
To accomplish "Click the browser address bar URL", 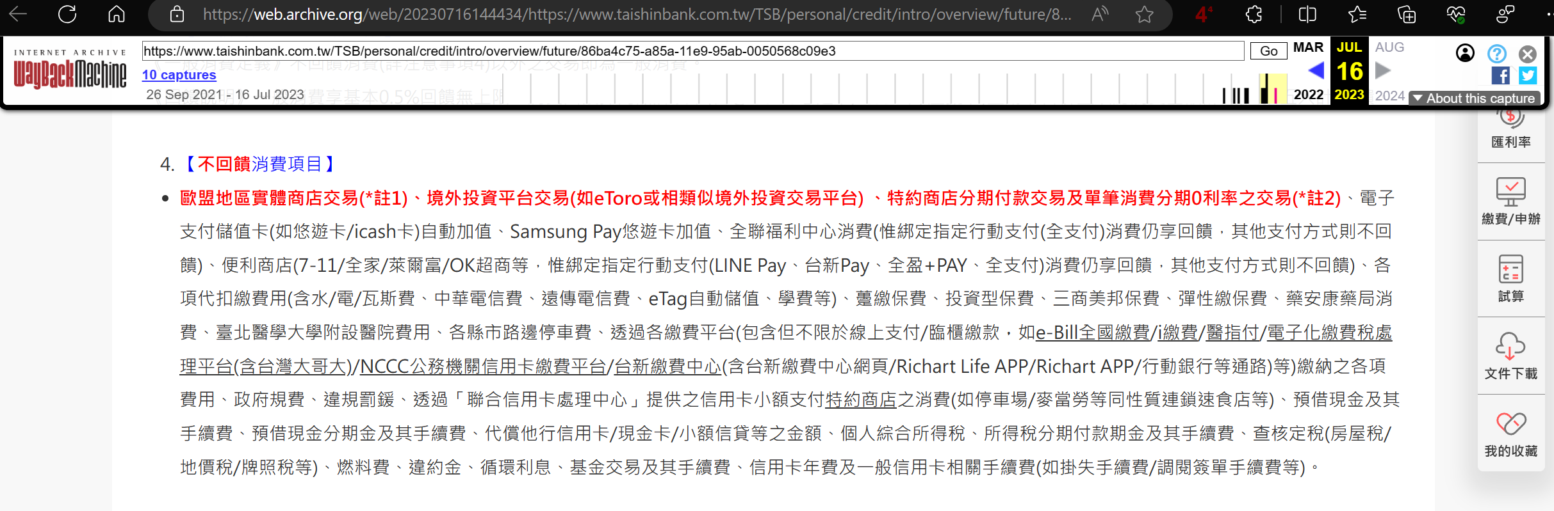I will (x=637, y=14).
